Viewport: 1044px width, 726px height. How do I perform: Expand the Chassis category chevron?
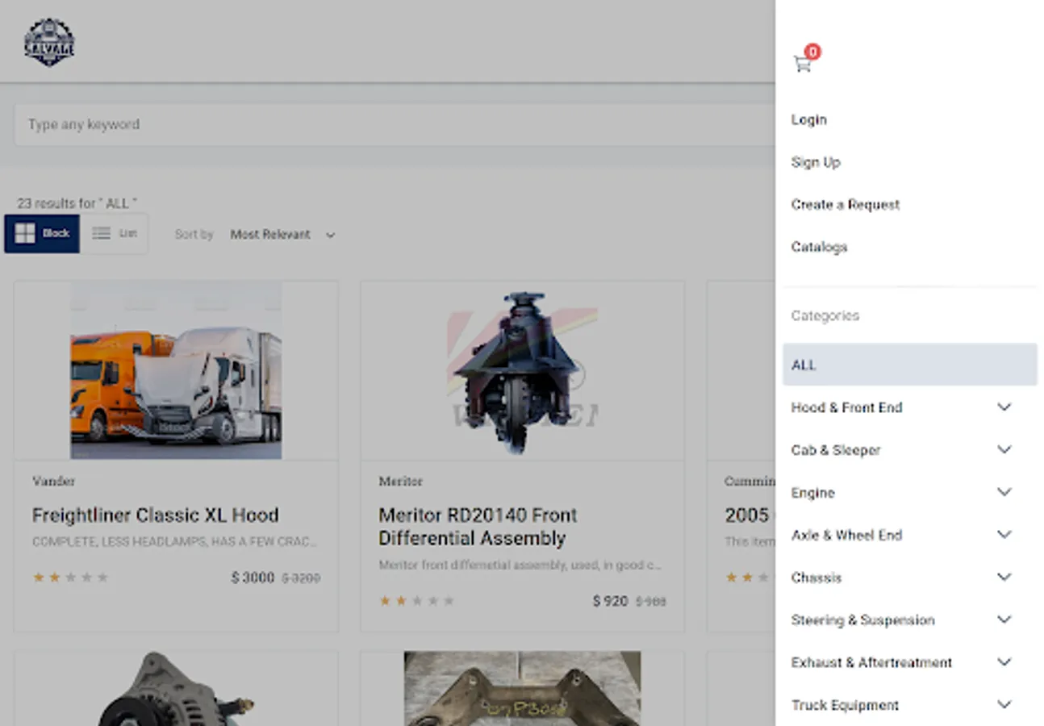[1004, 578]
